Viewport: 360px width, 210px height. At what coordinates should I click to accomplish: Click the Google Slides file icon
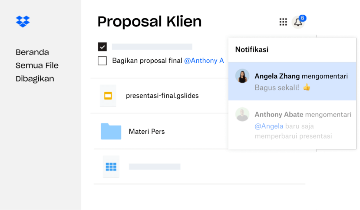(108, 96)
